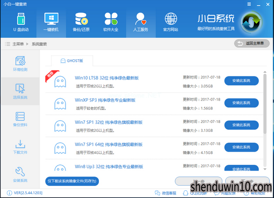Go to the 备份资料 backup data step
This screenshot has width=274, height=198.
(x=20, y=119)
